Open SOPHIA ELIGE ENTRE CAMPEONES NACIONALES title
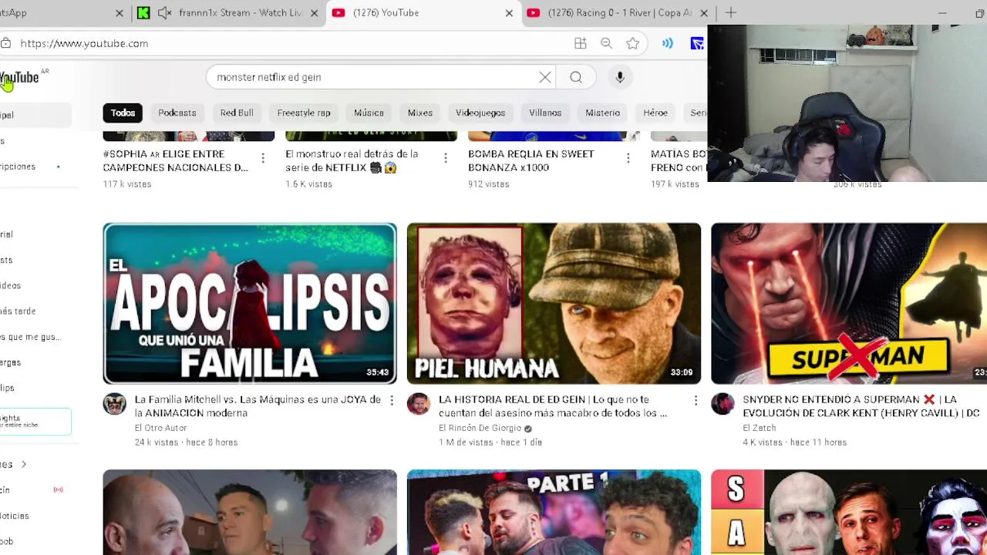The image size is (987, 555). tap(175, 160)
